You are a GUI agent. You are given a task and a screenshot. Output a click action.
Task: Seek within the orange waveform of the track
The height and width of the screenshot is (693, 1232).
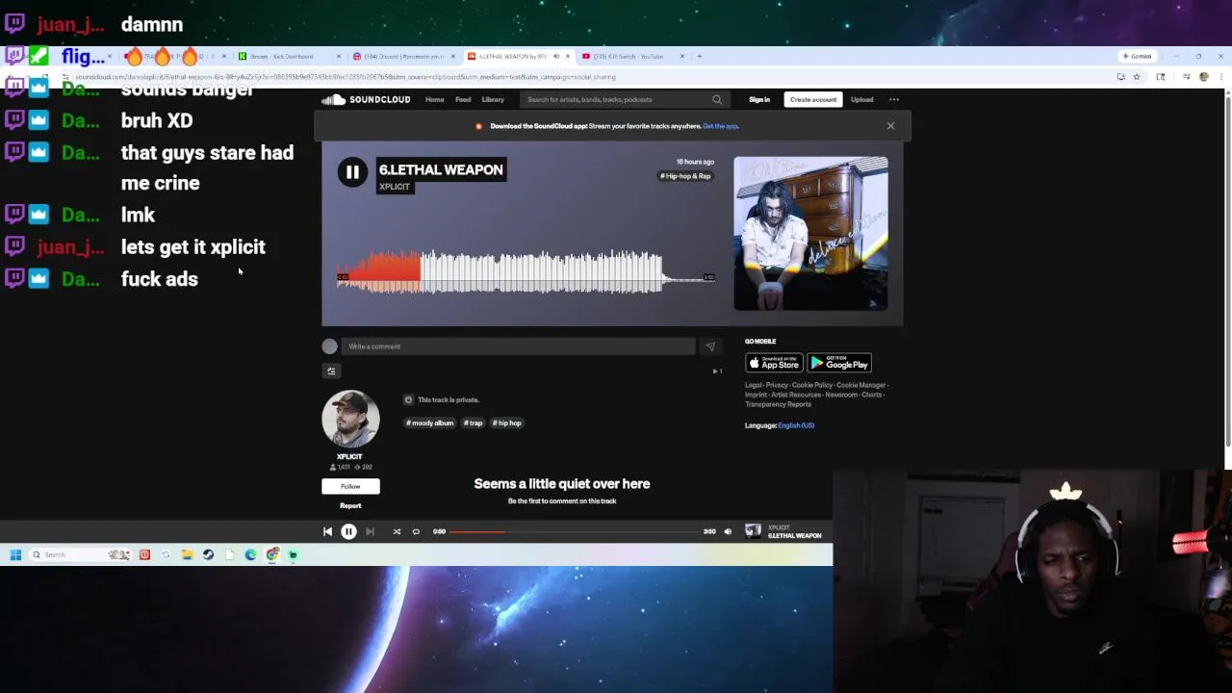(377, 273)
